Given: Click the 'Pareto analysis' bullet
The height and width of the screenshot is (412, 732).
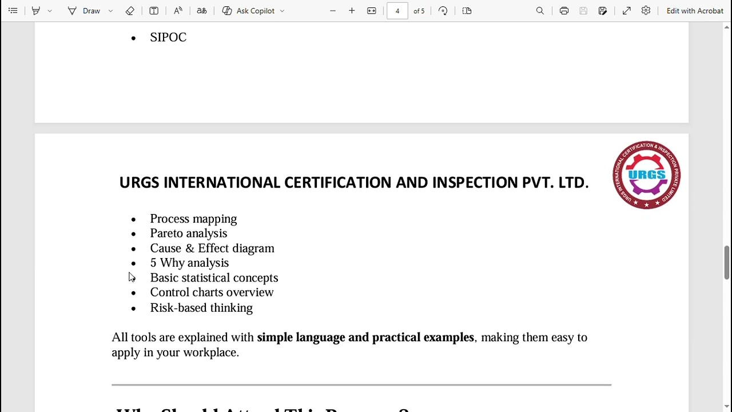Looking at the screenshot, I should tap(189, 233).
